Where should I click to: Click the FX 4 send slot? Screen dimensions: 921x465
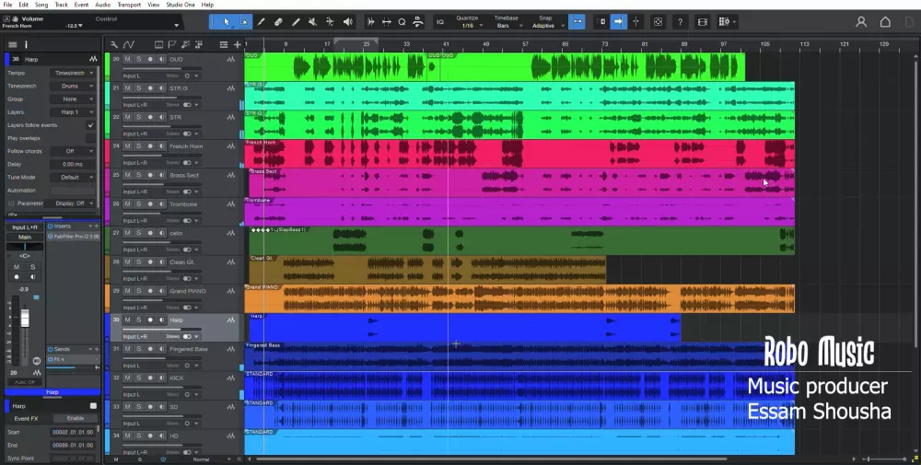(73, 359)
